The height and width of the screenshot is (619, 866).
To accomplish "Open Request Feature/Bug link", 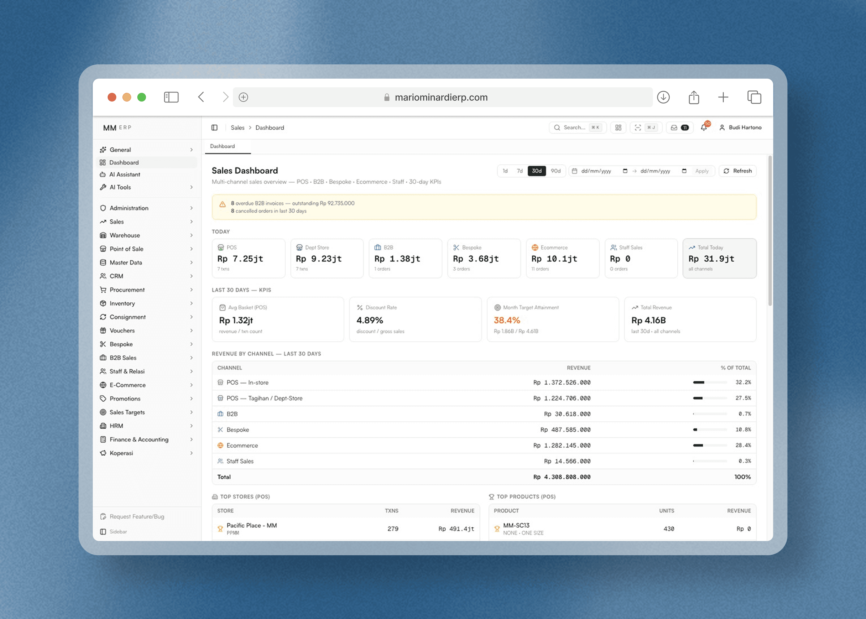I will pyautogui.click(x=132, y=517).
